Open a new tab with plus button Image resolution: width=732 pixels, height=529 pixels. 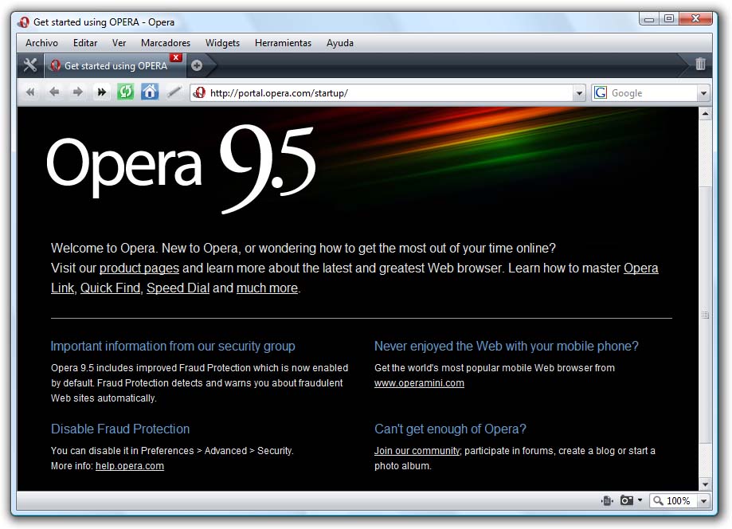[x=197, y=65]
